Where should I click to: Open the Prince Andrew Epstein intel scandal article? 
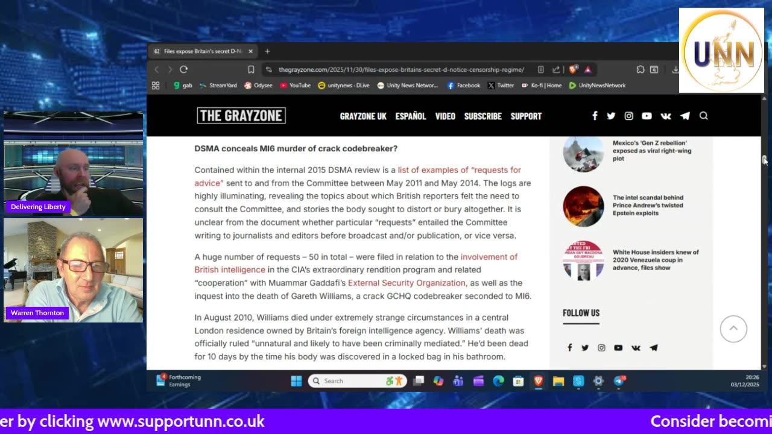648,205
